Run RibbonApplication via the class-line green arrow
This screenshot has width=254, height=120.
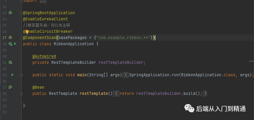pyautogui.click(x=15, y=44)
